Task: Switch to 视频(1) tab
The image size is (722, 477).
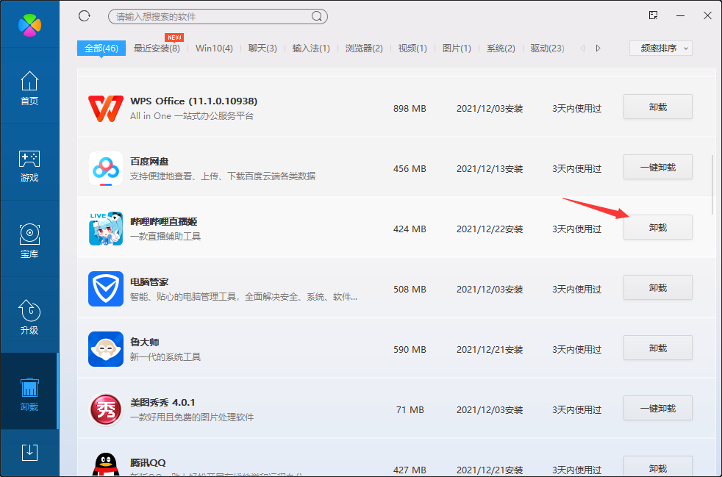Action: 412,49
